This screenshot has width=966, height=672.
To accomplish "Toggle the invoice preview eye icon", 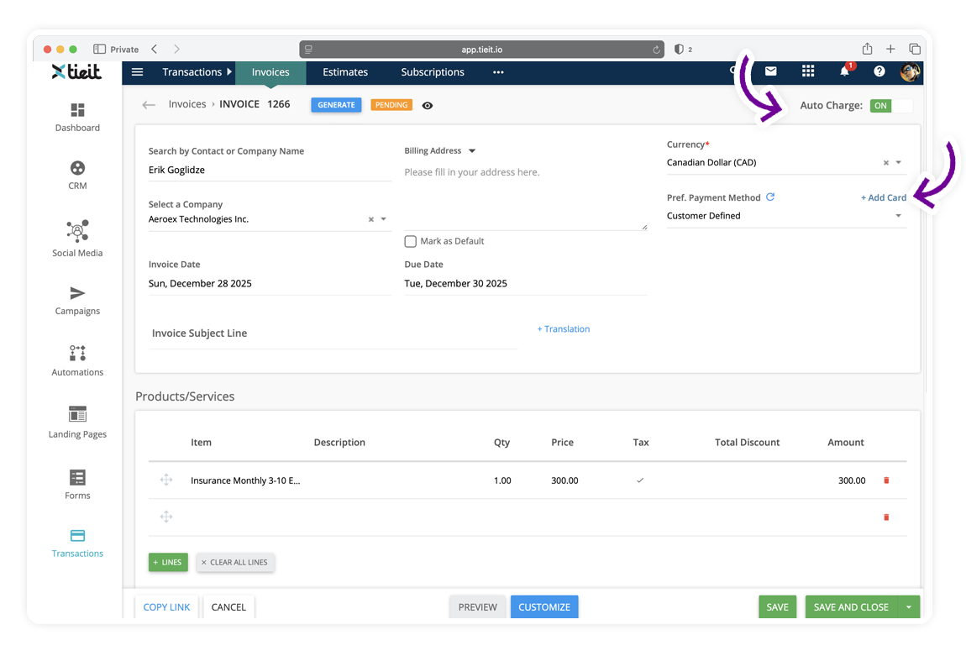I will point(428,105).
